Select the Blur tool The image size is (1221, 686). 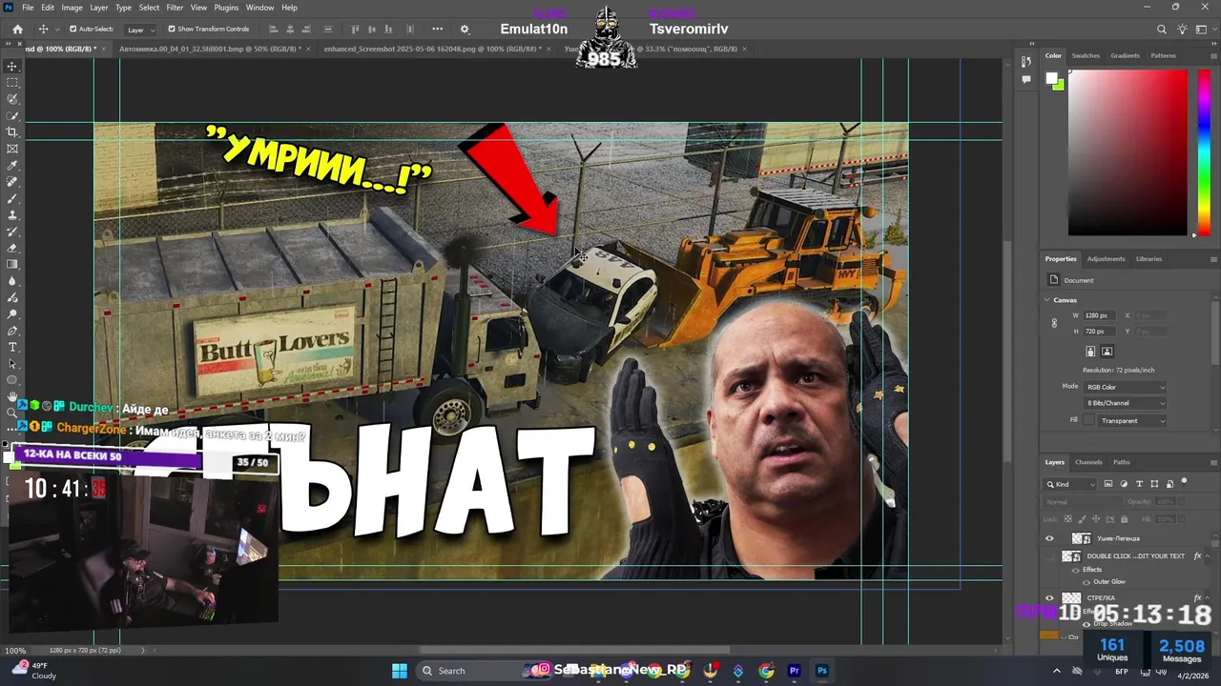12,281
